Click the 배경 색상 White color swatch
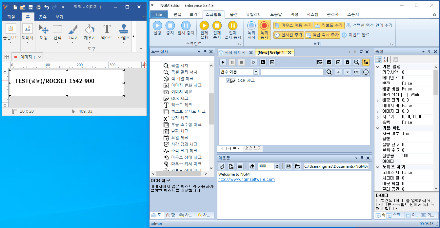The width and height of the screenshot is (440, 228). pos(405,95)
